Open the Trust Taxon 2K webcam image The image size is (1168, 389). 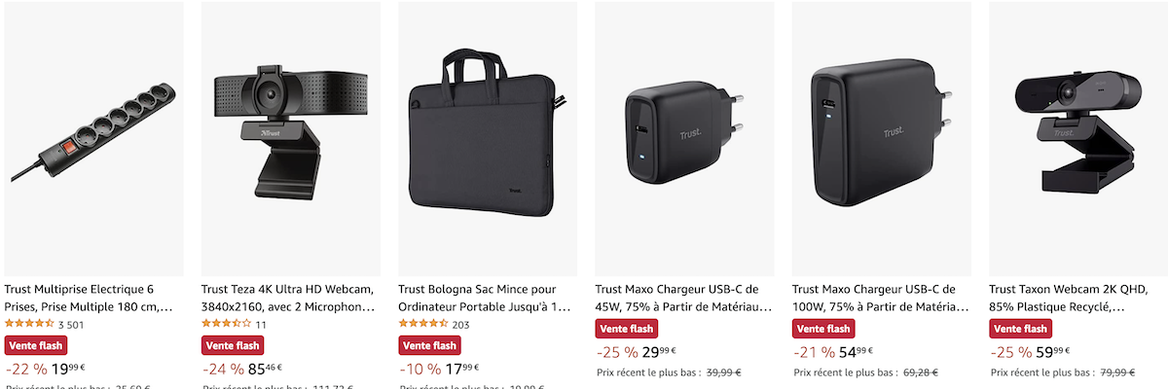1078,138
